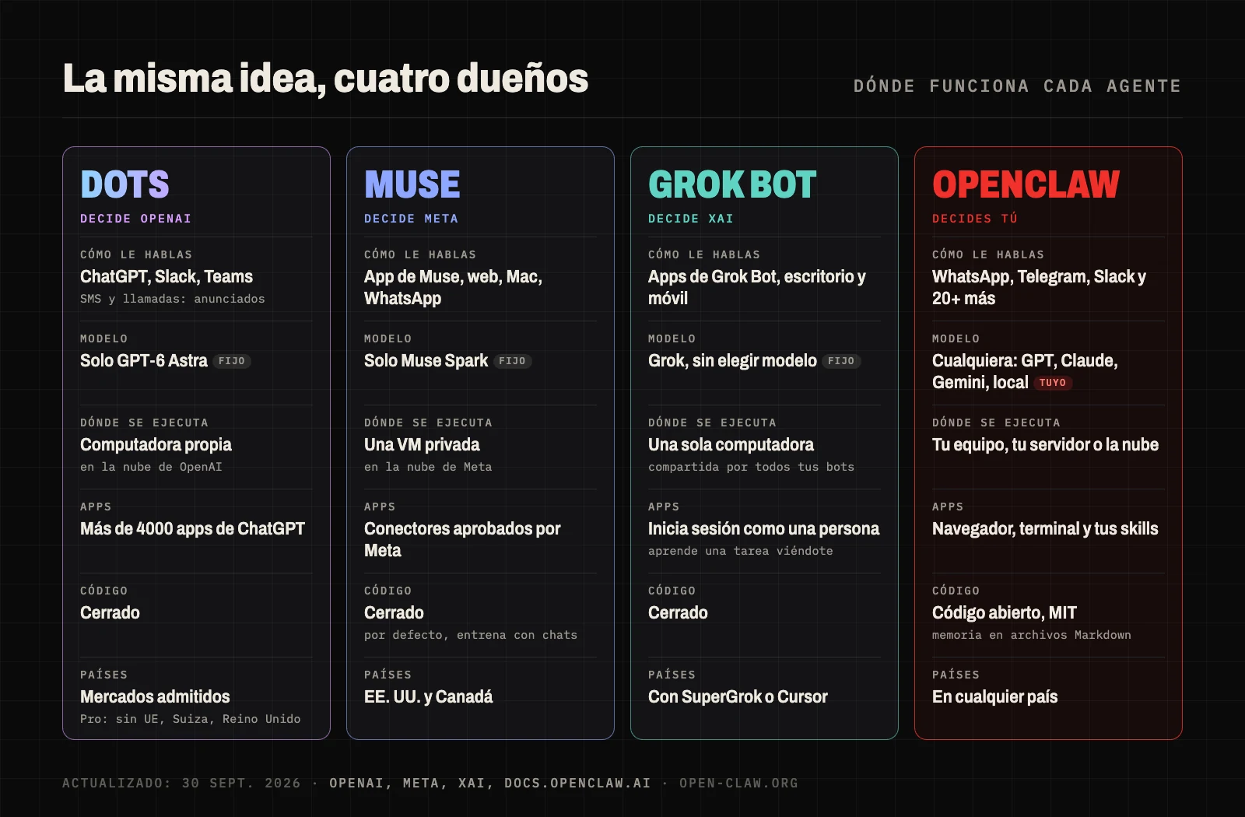
Task: Click "Pro: sin UE, Suiza, Reino Unido"
Action: [191, 719]
